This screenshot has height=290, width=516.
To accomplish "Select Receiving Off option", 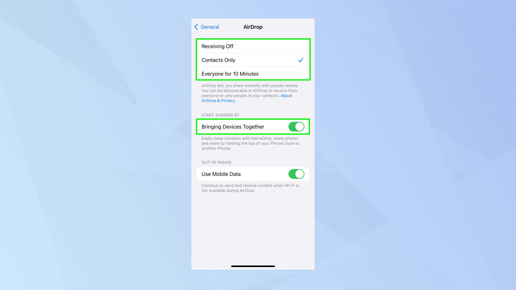I will [x=253, y=46].
